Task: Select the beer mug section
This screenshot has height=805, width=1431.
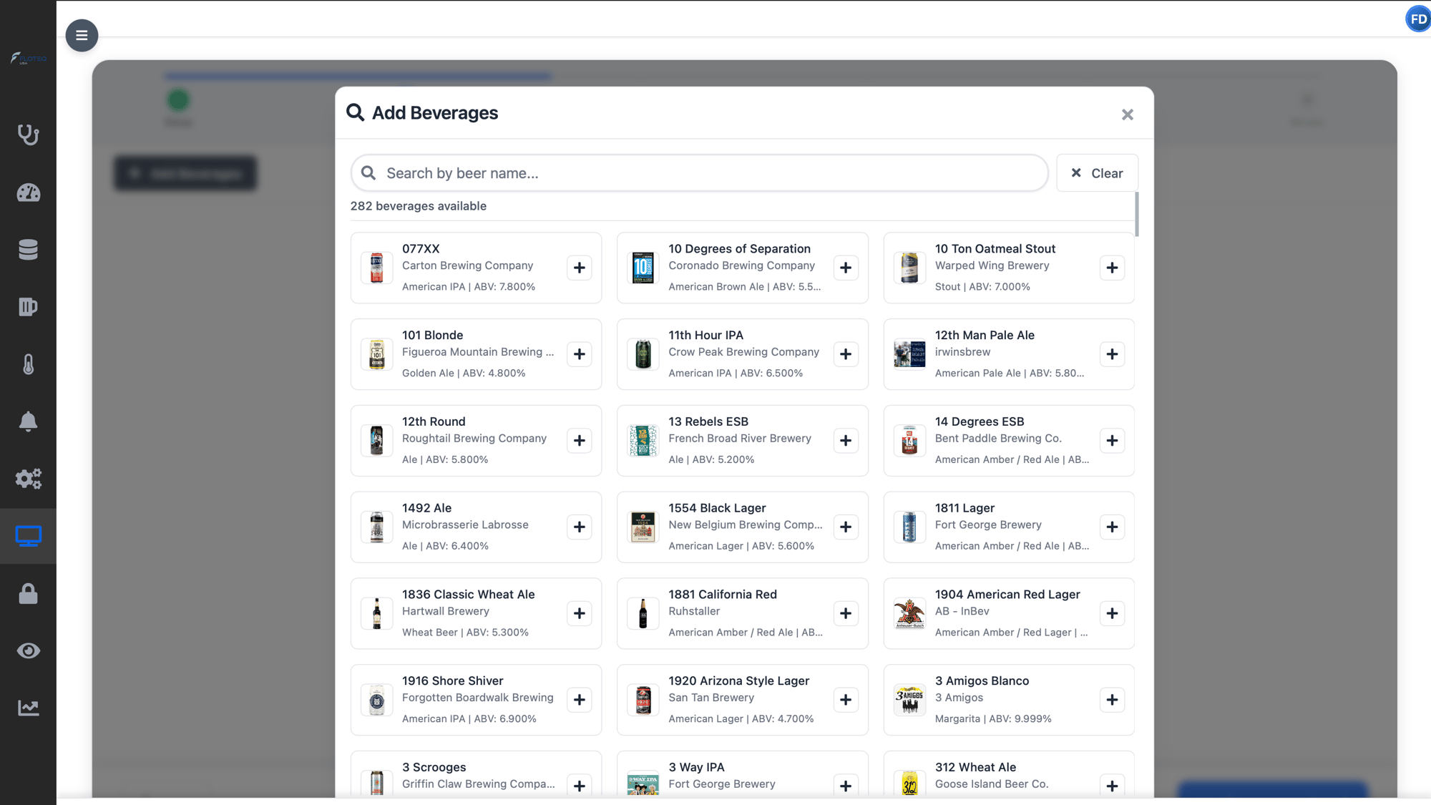Action: coord(28,307)
